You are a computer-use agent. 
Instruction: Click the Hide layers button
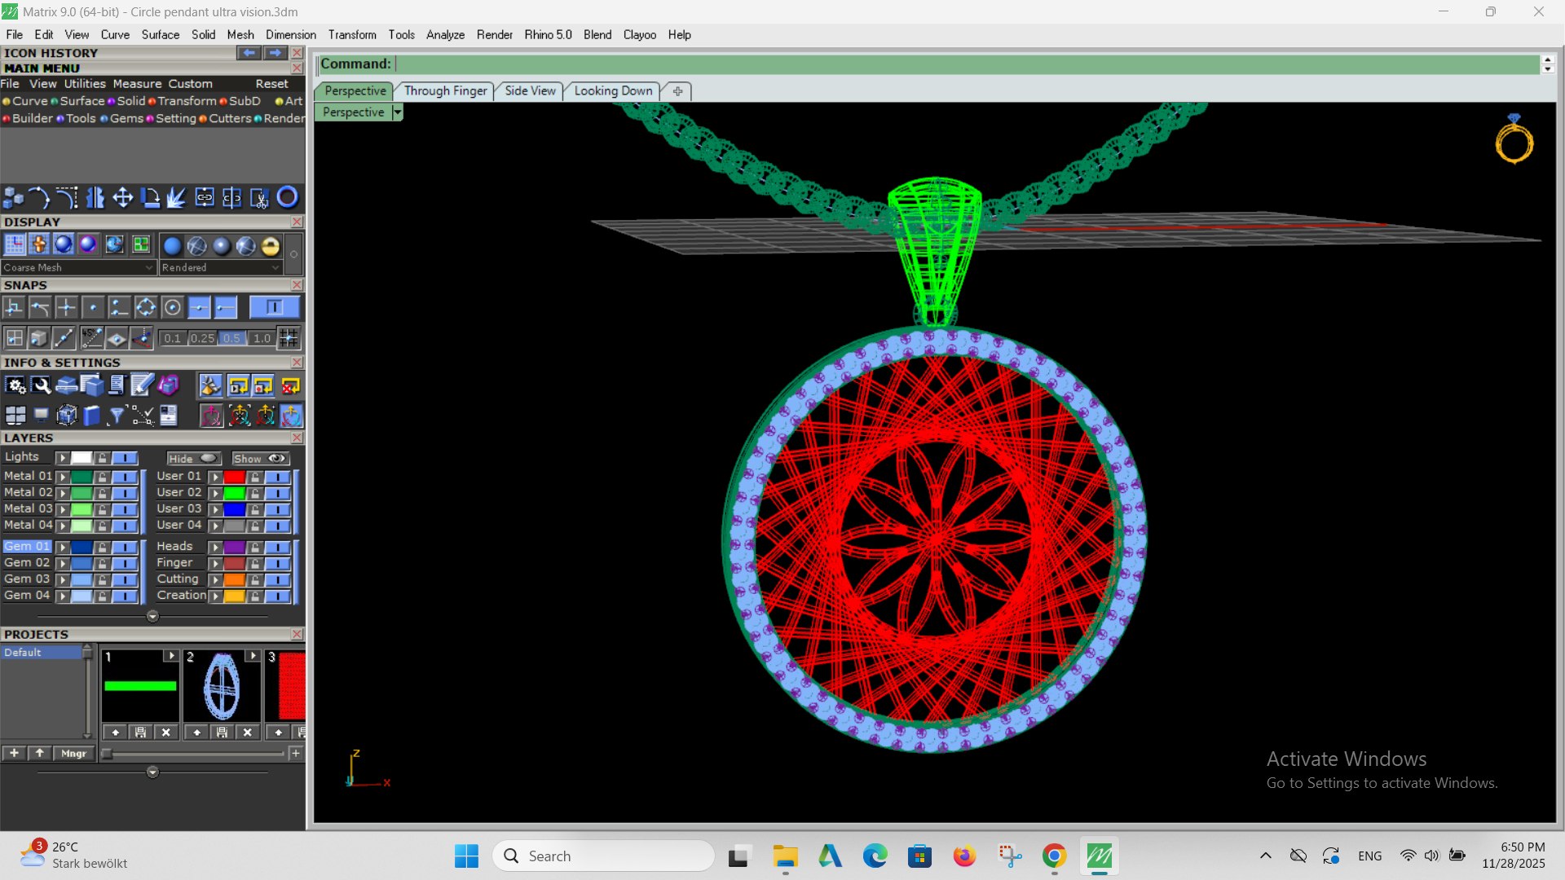(x=193, y=459)
